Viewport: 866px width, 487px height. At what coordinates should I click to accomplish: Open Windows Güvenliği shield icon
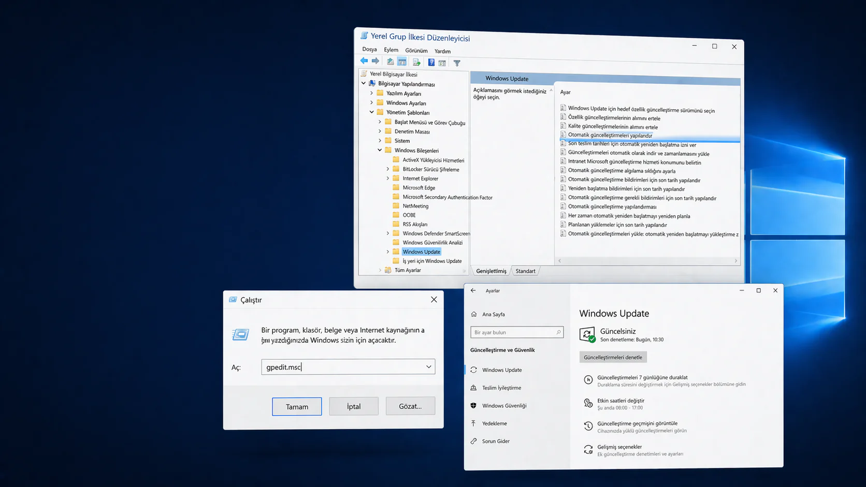tap(473, 406)
